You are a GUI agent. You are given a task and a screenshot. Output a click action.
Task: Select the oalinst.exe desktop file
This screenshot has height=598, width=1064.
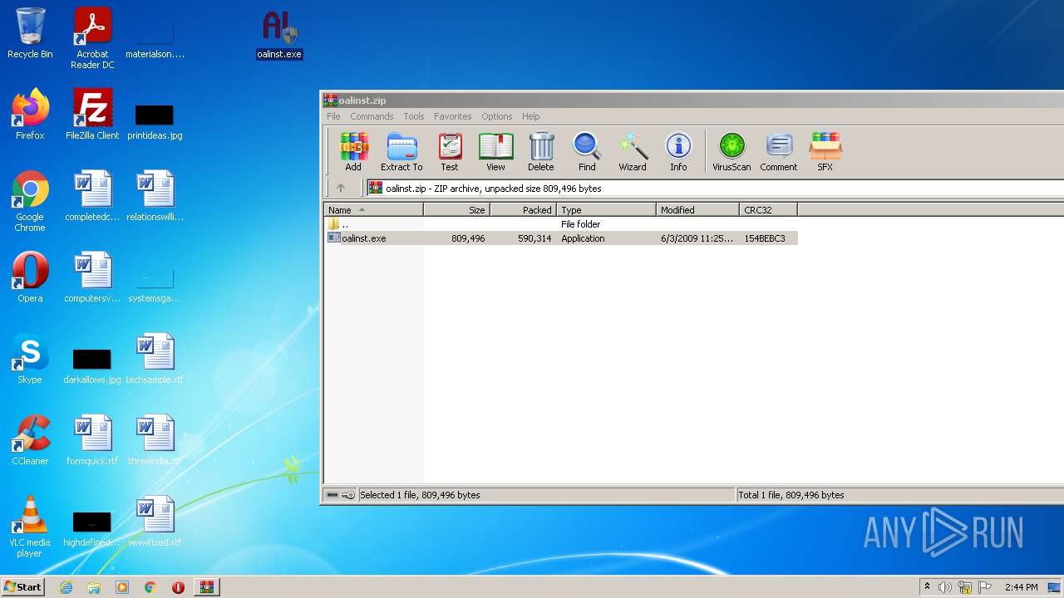click(279, 35)
